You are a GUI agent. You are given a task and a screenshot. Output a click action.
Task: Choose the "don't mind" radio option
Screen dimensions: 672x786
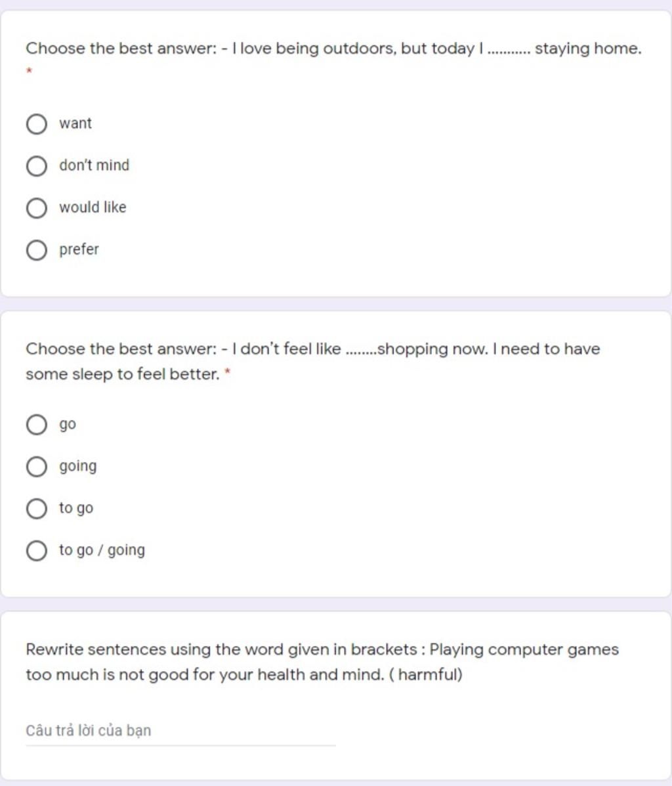(37, 165)
